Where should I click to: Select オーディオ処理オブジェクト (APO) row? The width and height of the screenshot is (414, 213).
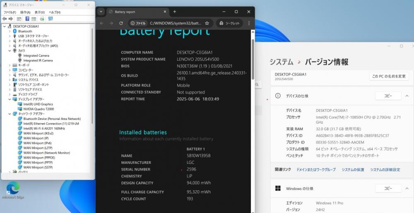coord(38,46)
